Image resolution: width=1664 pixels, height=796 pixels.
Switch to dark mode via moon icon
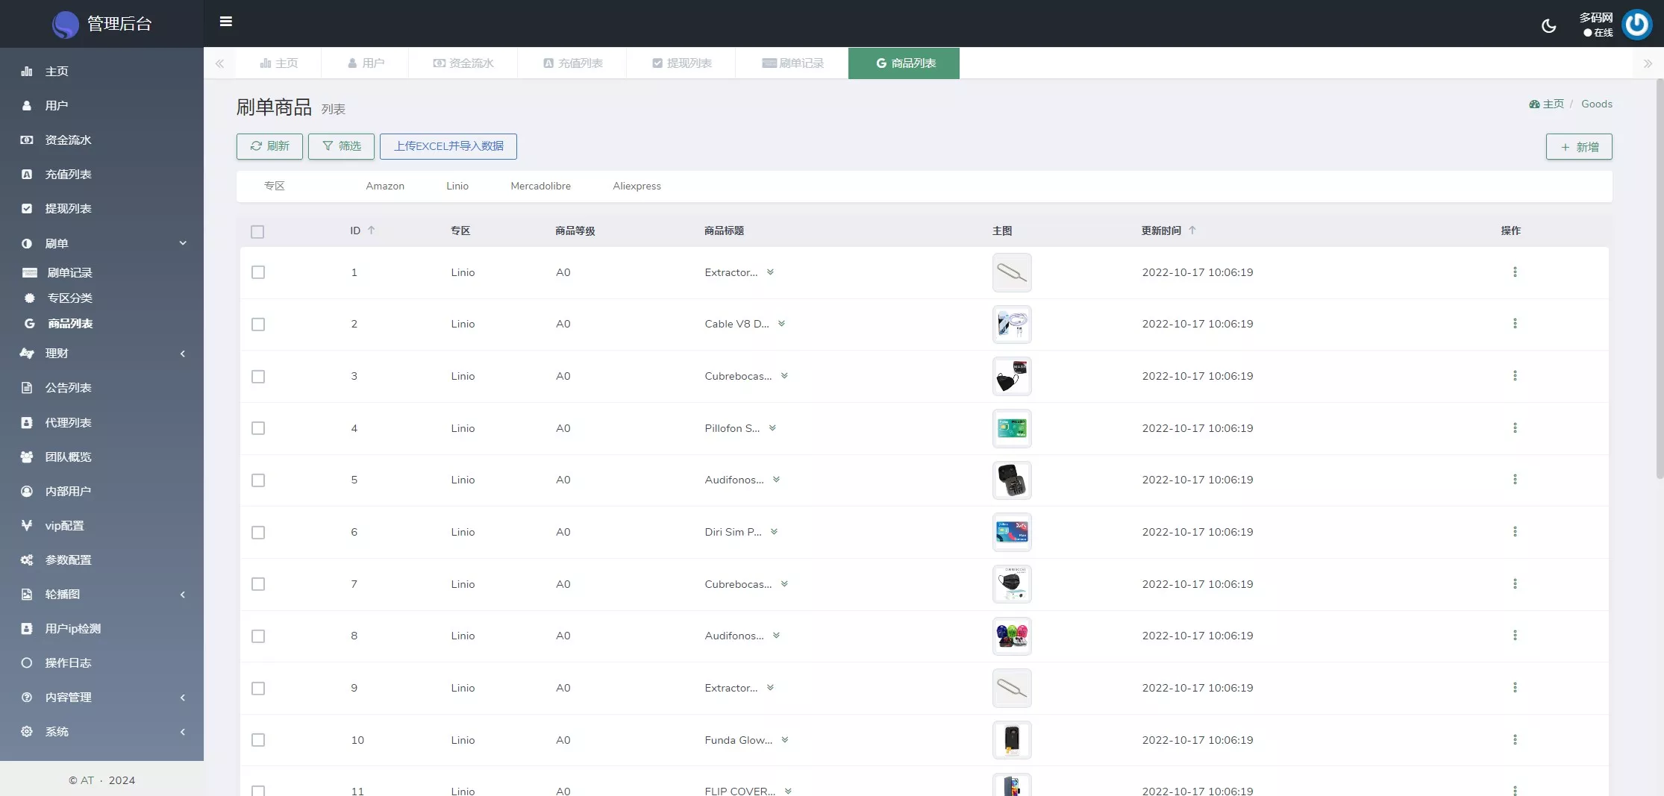point(1548,26)
